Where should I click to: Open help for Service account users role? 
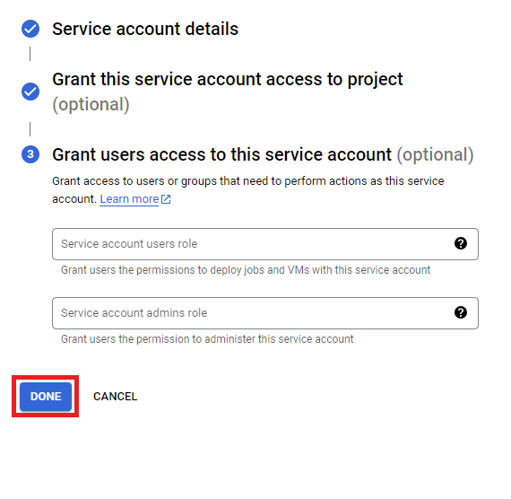[461, 243]
